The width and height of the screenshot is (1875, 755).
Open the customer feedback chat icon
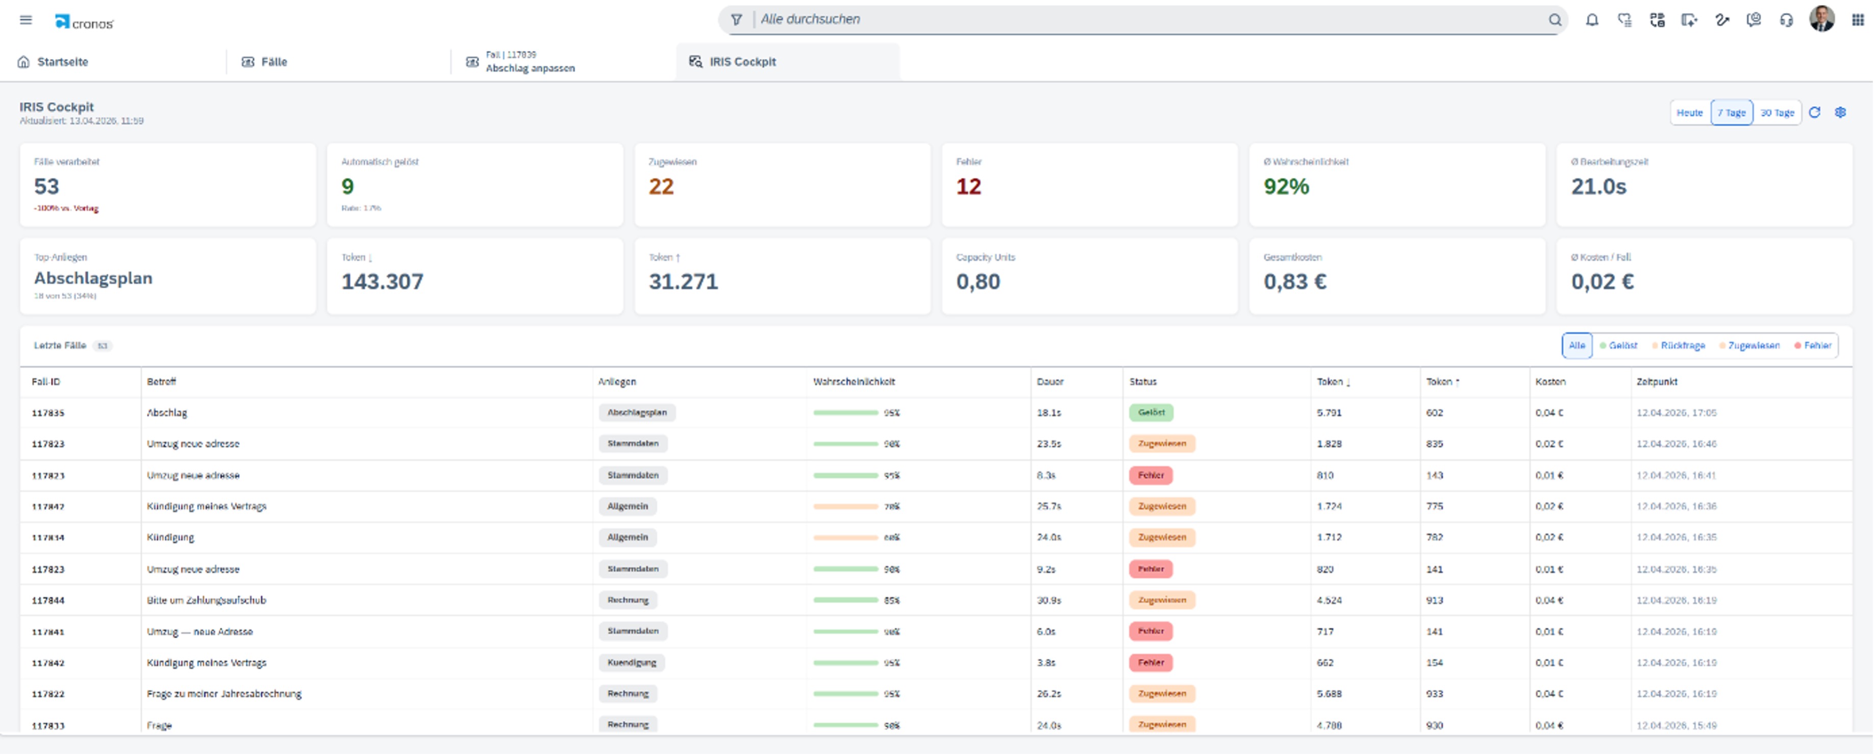[x=1754, y=20]
